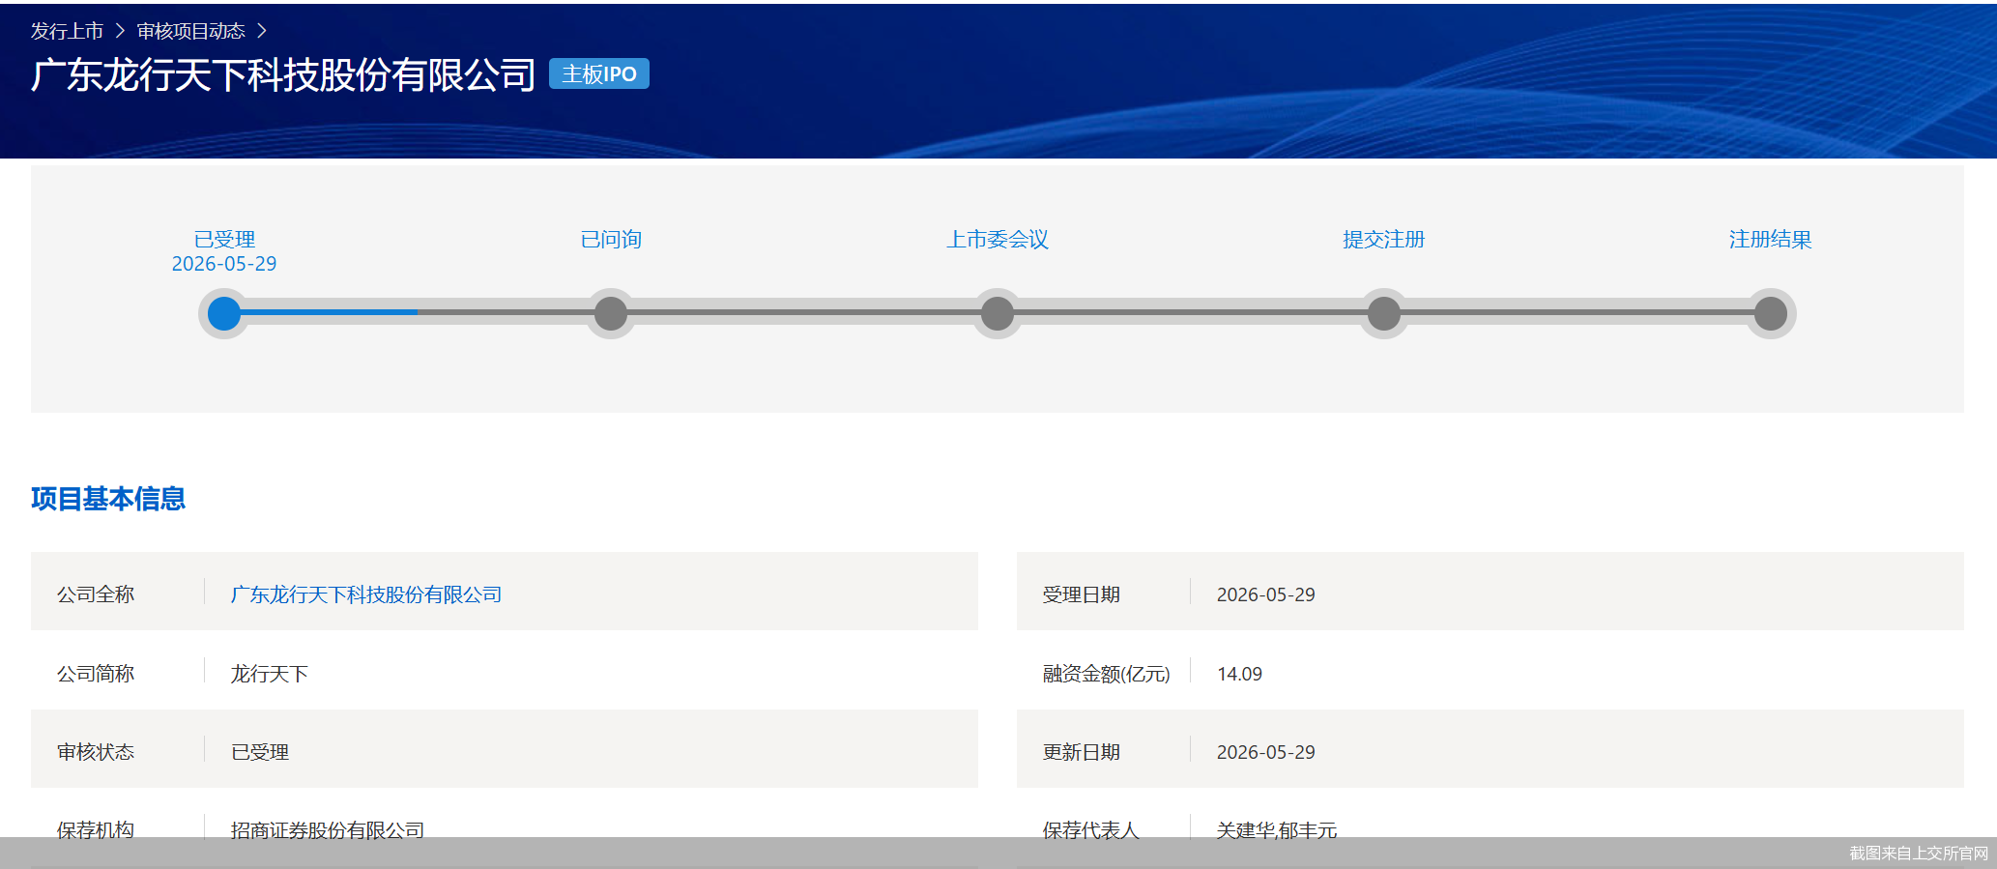Click the 提交注册 progress circle
1997x869 pixels.
tap(1384, 313)
